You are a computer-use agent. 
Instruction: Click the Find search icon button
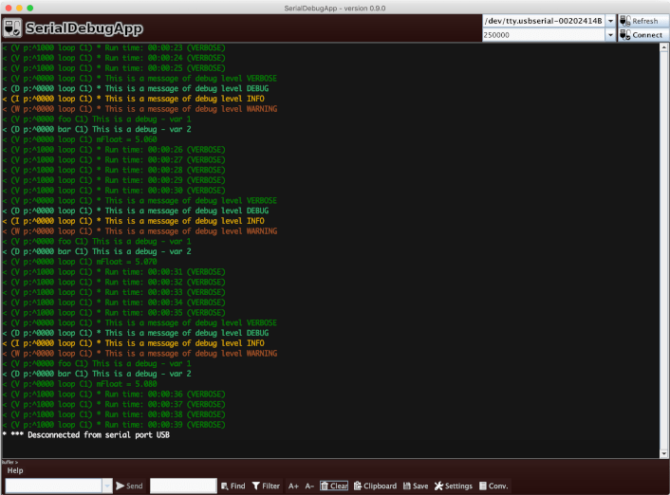tap(233, 486)
